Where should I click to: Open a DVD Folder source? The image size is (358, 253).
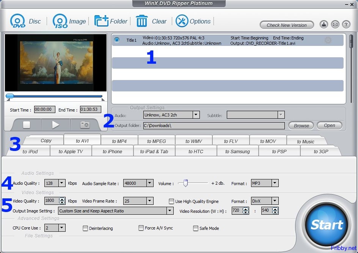(x=111, y=21)
